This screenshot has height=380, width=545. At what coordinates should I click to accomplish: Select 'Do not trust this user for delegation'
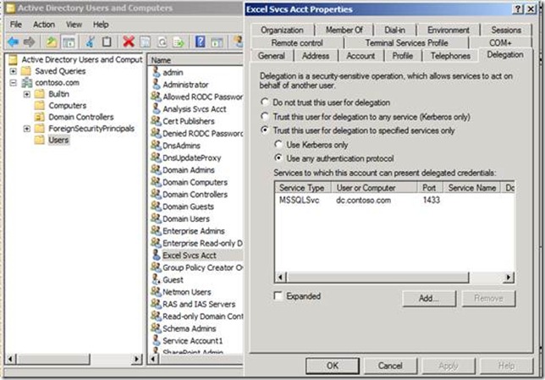pos(266,102)
